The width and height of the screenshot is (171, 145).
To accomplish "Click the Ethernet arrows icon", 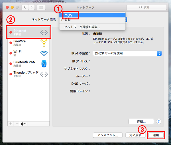I will pyautogui.click(x=44, y=33).
